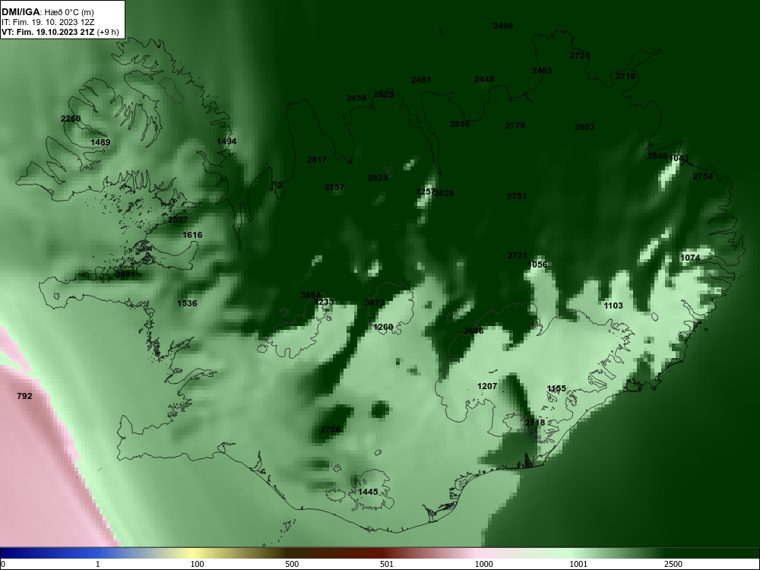This screenshot has height=570, width=760.
Task: Click the legend label 100
Action: tap(197, 564)
